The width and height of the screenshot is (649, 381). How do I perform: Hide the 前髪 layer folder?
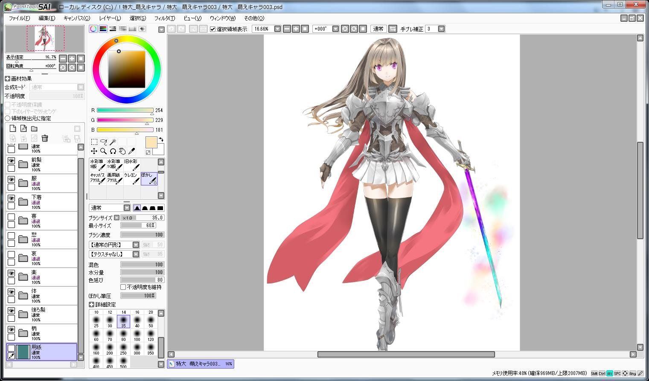tap(11, 161)
